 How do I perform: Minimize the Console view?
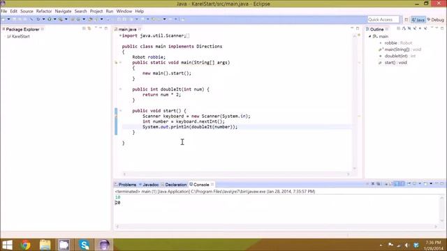437,183
